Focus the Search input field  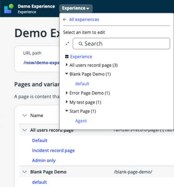[x=121, y=44]
